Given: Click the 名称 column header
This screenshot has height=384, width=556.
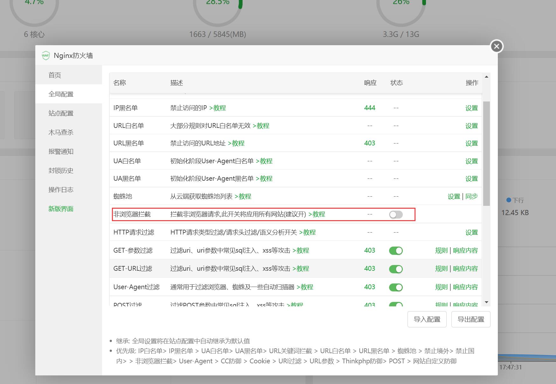Looking at the screenshot, I should [x=120, y=83].
